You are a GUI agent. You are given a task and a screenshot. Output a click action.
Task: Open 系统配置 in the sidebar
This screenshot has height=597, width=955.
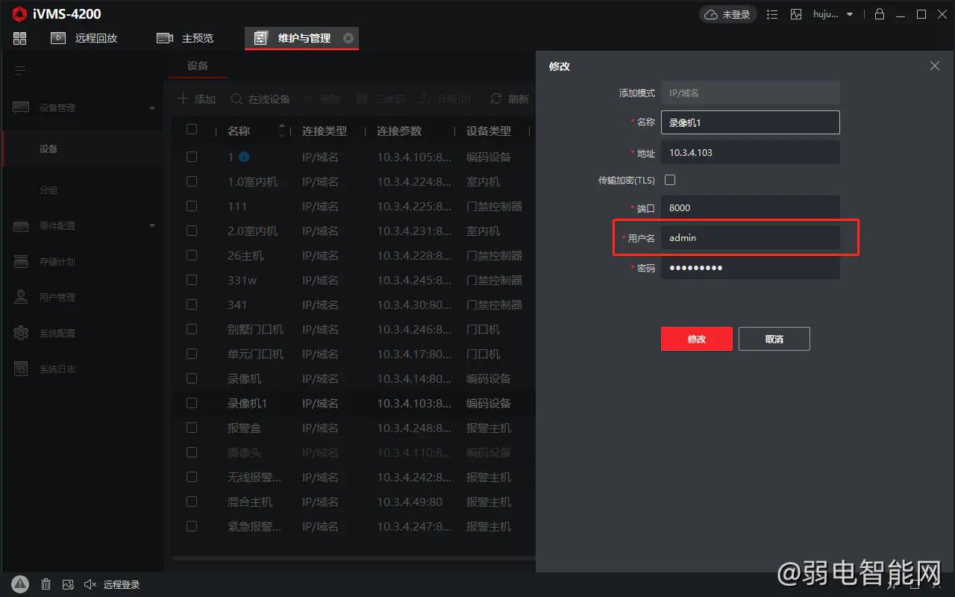[57, 333]
